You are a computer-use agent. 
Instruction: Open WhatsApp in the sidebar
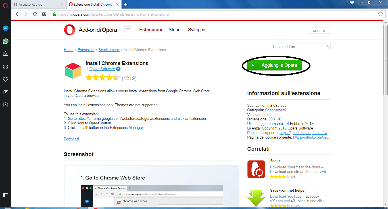[x=5, y=41]
